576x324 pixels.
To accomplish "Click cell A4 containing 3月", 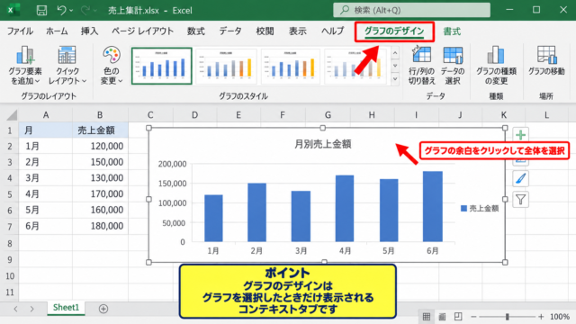I will (x=46, y=178).
